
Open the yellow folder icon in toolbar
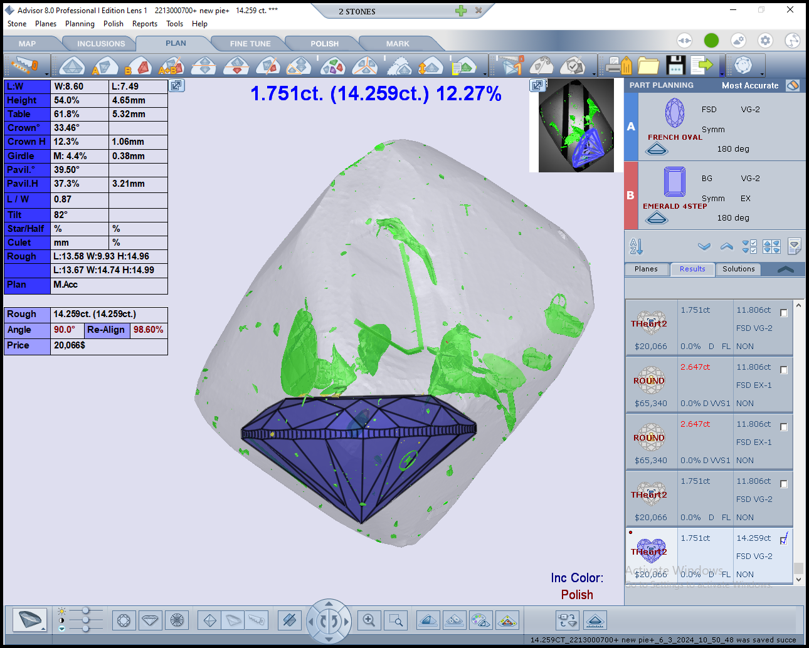coord(648,65)
